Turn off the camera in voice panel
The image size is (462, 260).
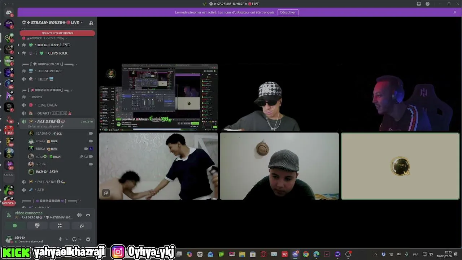[15, 226]
